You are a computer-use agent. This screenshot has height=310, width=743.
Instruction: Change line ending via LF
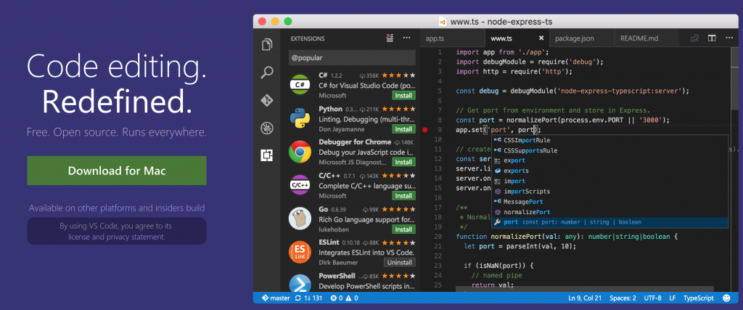pos(673,298)
